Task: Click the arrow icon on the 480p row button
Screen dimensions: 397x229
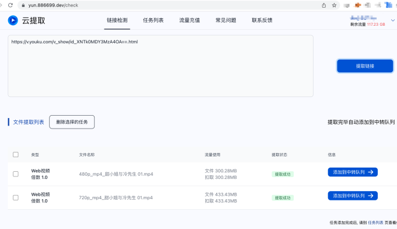Action: coord(371,172)
